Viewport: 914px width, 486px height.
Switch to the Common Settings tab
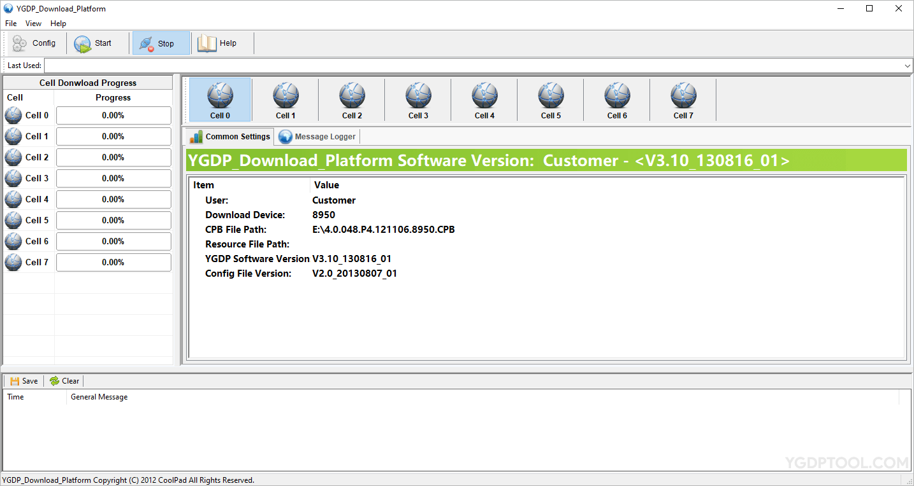coord(230,136)
